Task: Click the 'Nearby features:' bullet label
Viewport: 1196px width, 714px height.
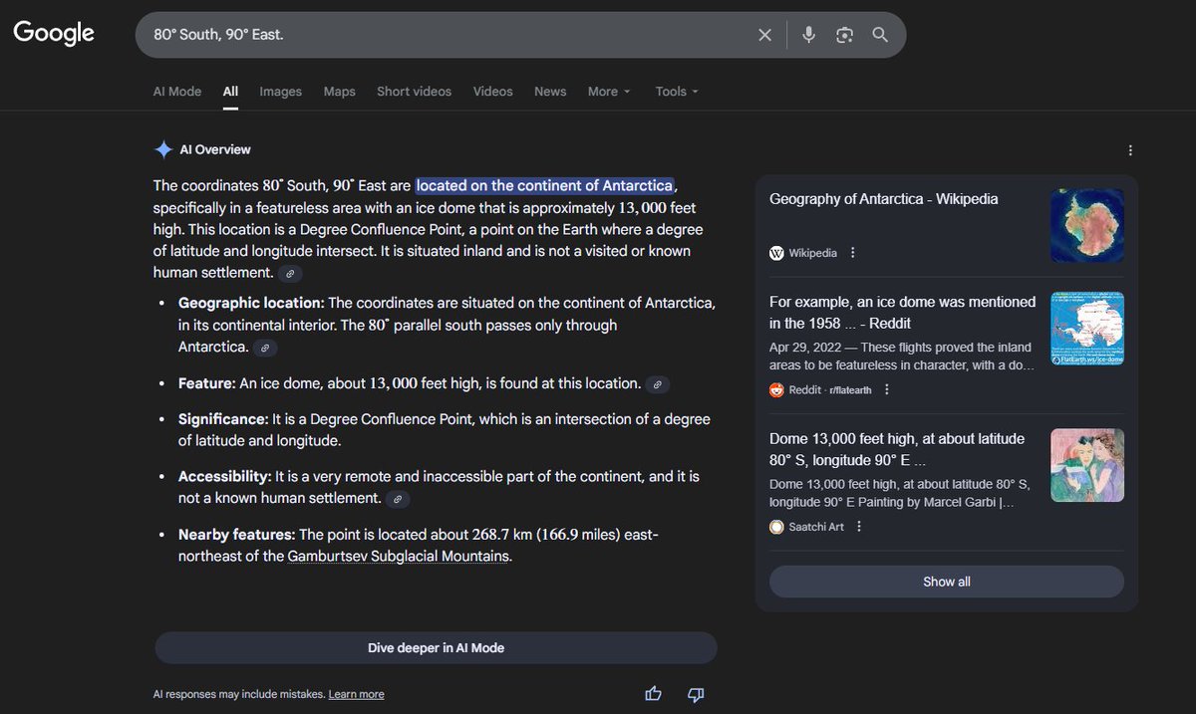Action: 237,535
